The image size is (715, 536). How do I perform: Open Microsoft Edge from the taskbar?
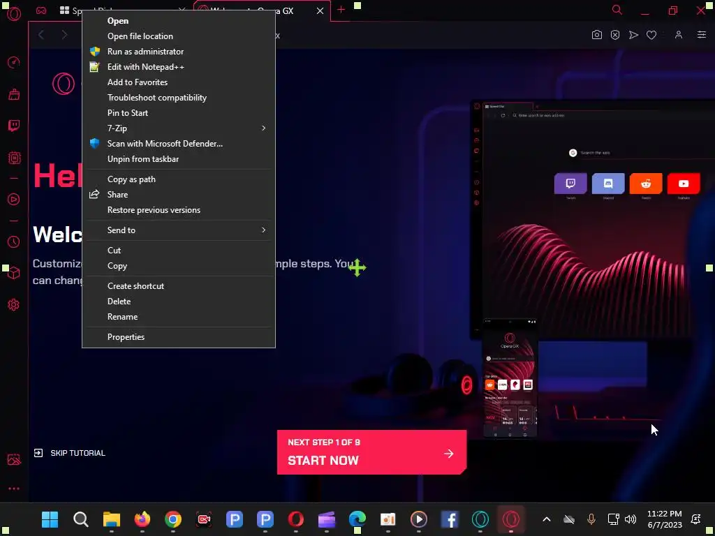[x=357, y=519]
